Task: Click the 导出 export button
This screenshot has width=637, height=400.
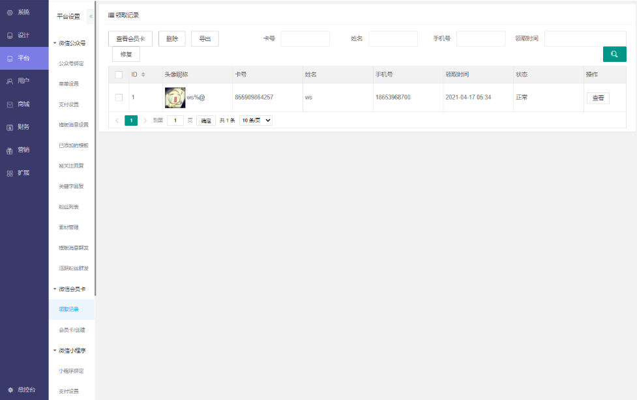Action: click(205, 39)
